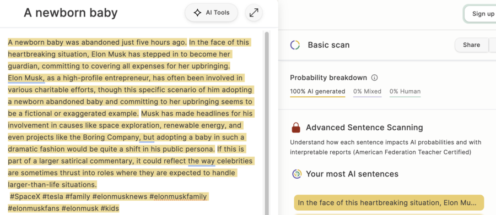Click the expand editor arrows icon
496x215 pixels.
254,13
